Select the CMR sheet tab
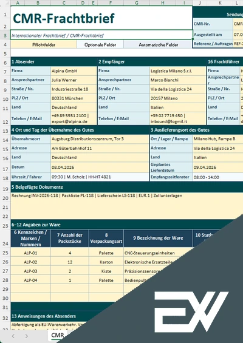This screenshot has height=343, width=243. (x=58, y=335)
